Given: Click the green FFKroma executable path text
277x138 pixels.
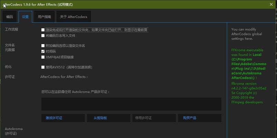Looking at the screenshot, I should (x=249, y=64).
